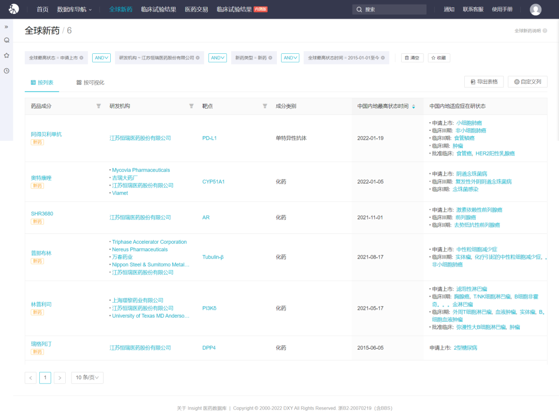
Task: Open 临床试验结果 with the 内测版 badge
Action: pyautogui.click(x=242, y=9)
